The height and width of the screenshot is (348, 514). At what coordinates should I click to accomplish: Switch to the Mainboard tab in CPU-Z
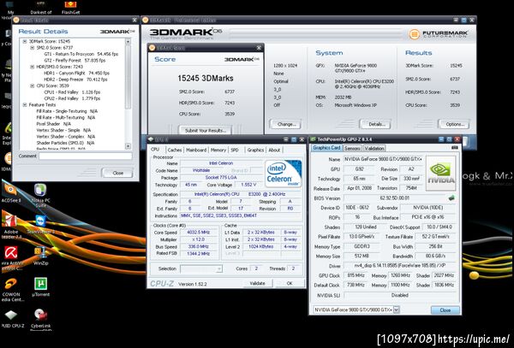pyautogui.click(x=196, y=150)
